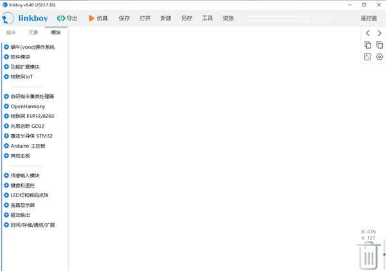The height and width of the screenshot is (271, 386).
Task: Click the fit-to-screen icon
Action: tap(367, 57)
